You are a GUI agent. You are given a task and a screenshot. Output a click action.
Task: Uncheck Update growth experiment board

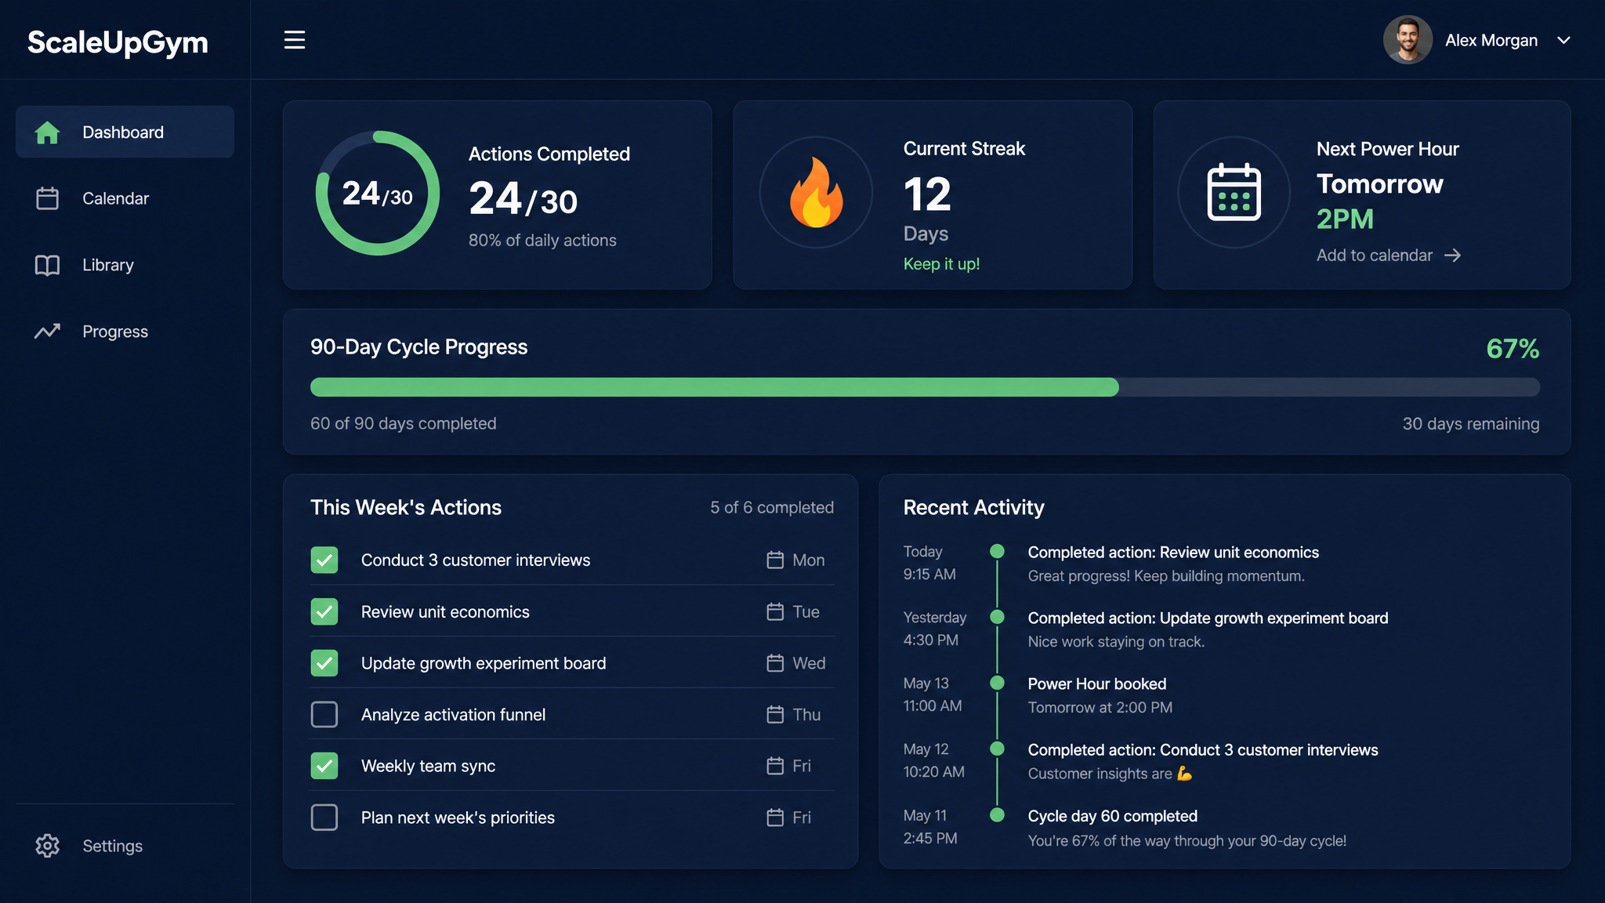pos(324,663)
